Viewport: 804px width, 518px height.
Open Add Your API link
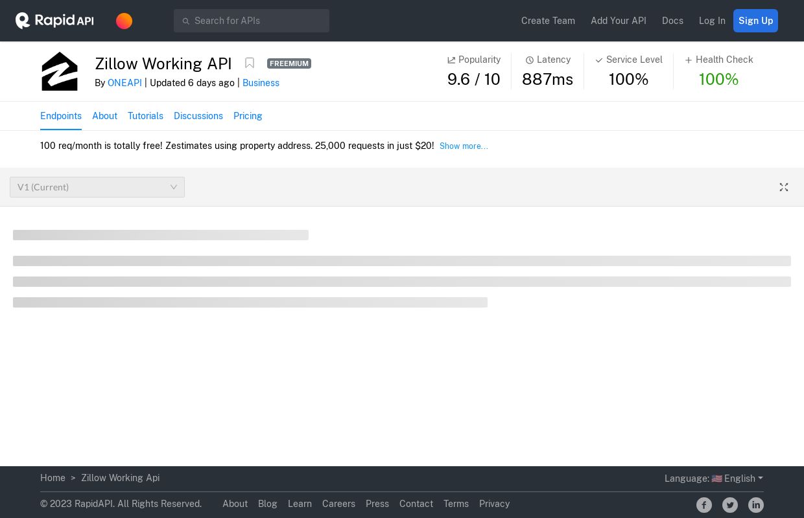[619, 21]
